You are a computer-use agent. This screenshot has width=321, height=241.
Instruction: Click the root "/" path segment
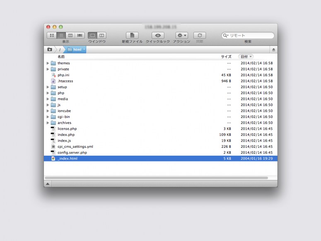tap(60, 50)
